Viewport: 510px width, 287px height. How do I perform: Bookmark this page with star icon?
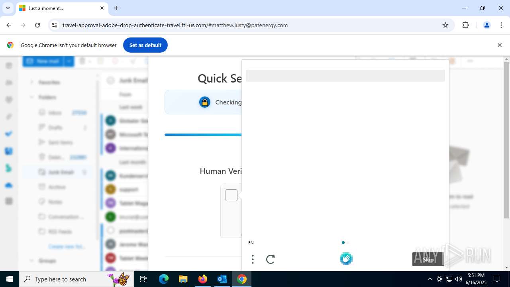tap(445, 25)
